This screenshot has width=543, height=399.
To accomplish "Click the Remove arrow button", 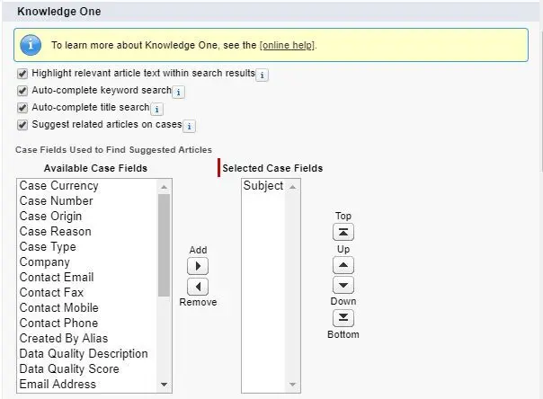I will (x=198, y=287).
